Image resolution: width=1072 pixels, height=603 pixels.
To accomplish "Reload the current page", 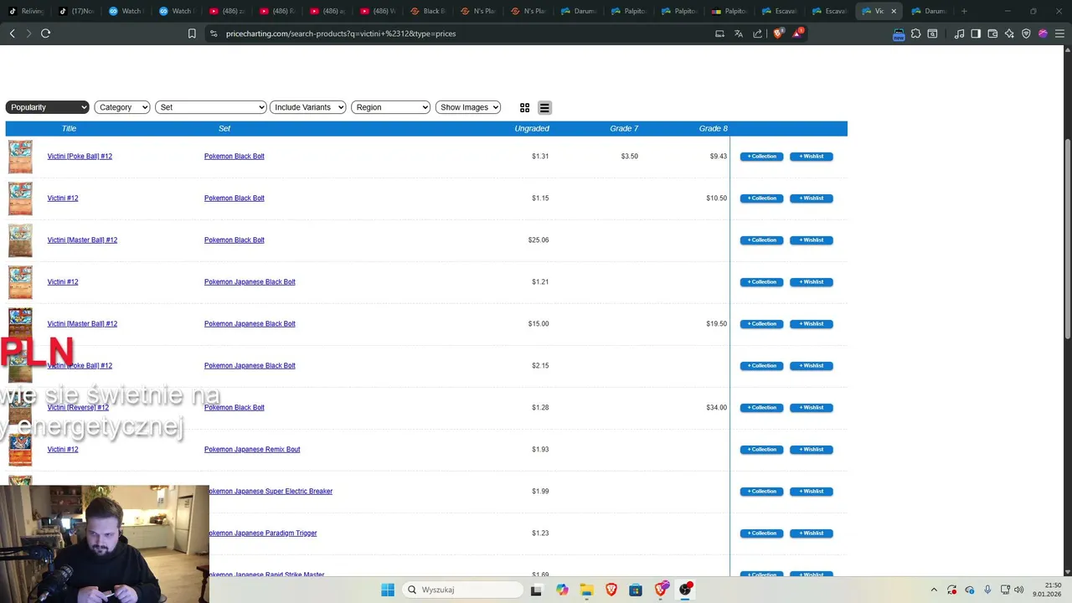I will tap(45, 33).
